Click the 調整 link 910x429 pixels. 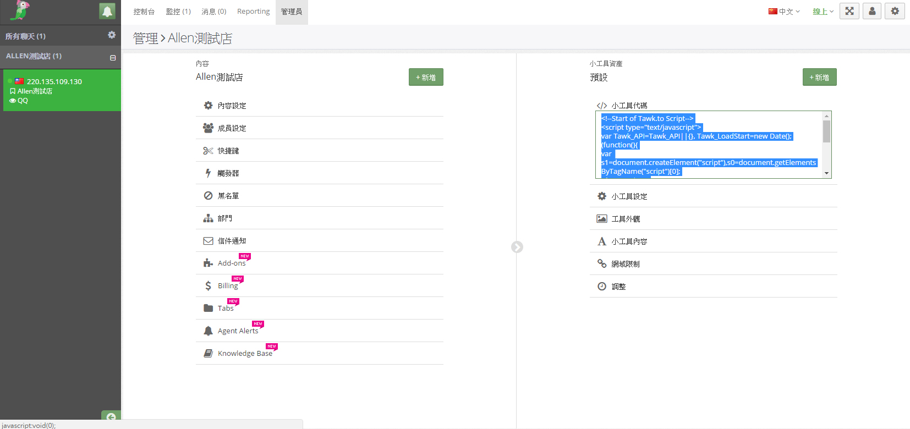pos(618,287)
